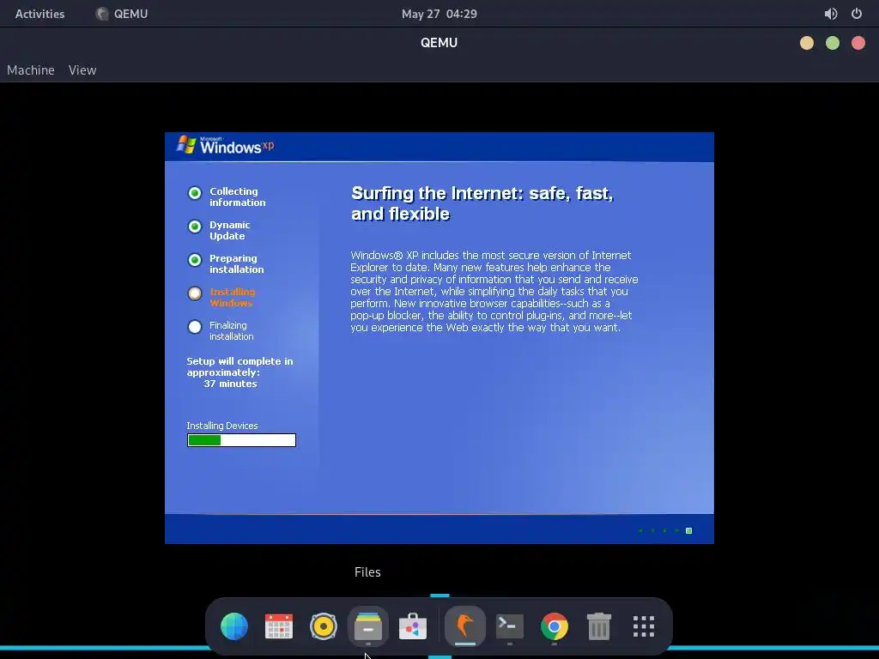The height and width of the screenshot is (659, 879).
Task: Open the QEMU app menu in top bar
Action: (x=122, y=14)
